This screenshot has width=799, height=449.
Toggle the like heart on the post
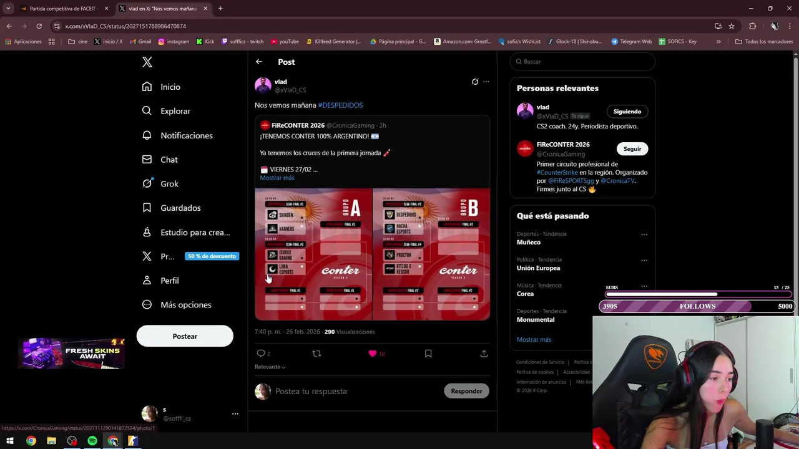[373, 354]
